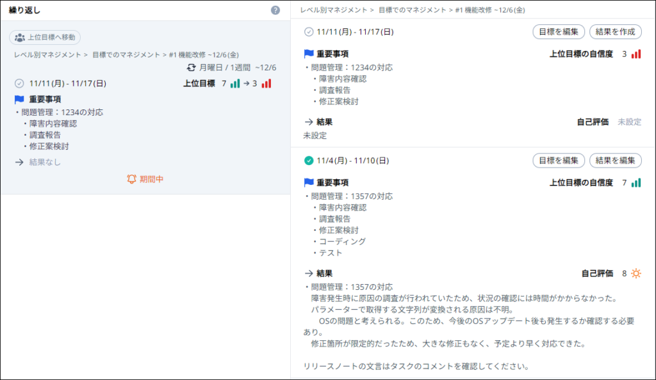Click 問題管理：1357の対応 under 結果
This screenshot has height=380, width=656.
352,287
